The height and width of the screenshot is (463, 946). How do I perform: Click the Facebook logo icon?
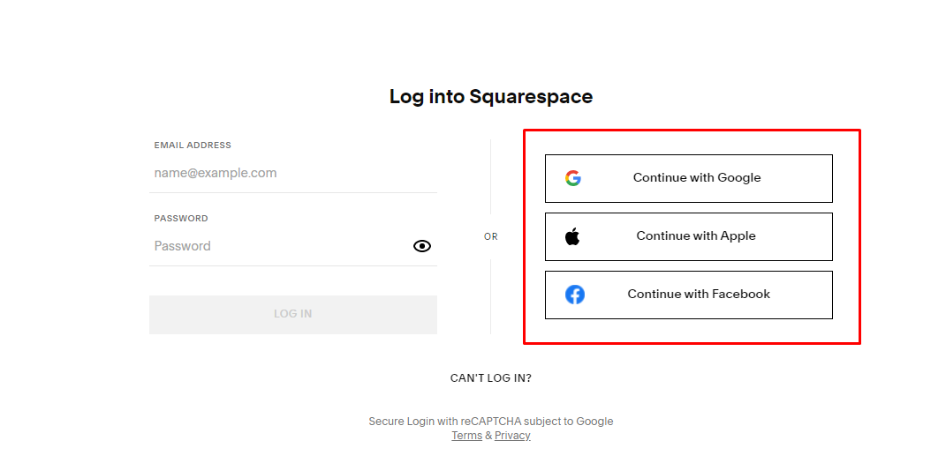tap(575, 295)
